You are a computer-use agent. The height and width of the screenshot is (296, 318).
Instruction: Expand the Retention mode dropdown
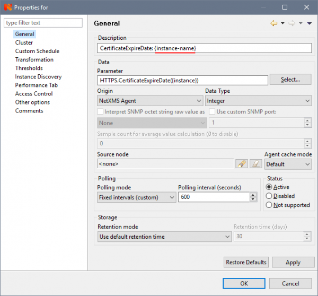point(164,236)
